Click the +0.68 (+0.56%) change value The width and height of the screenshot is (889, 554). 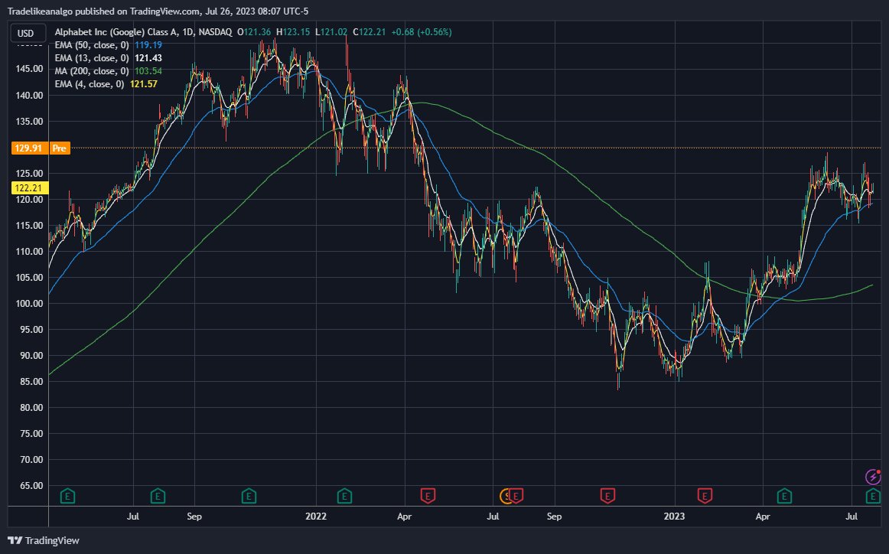pos(422,31)
